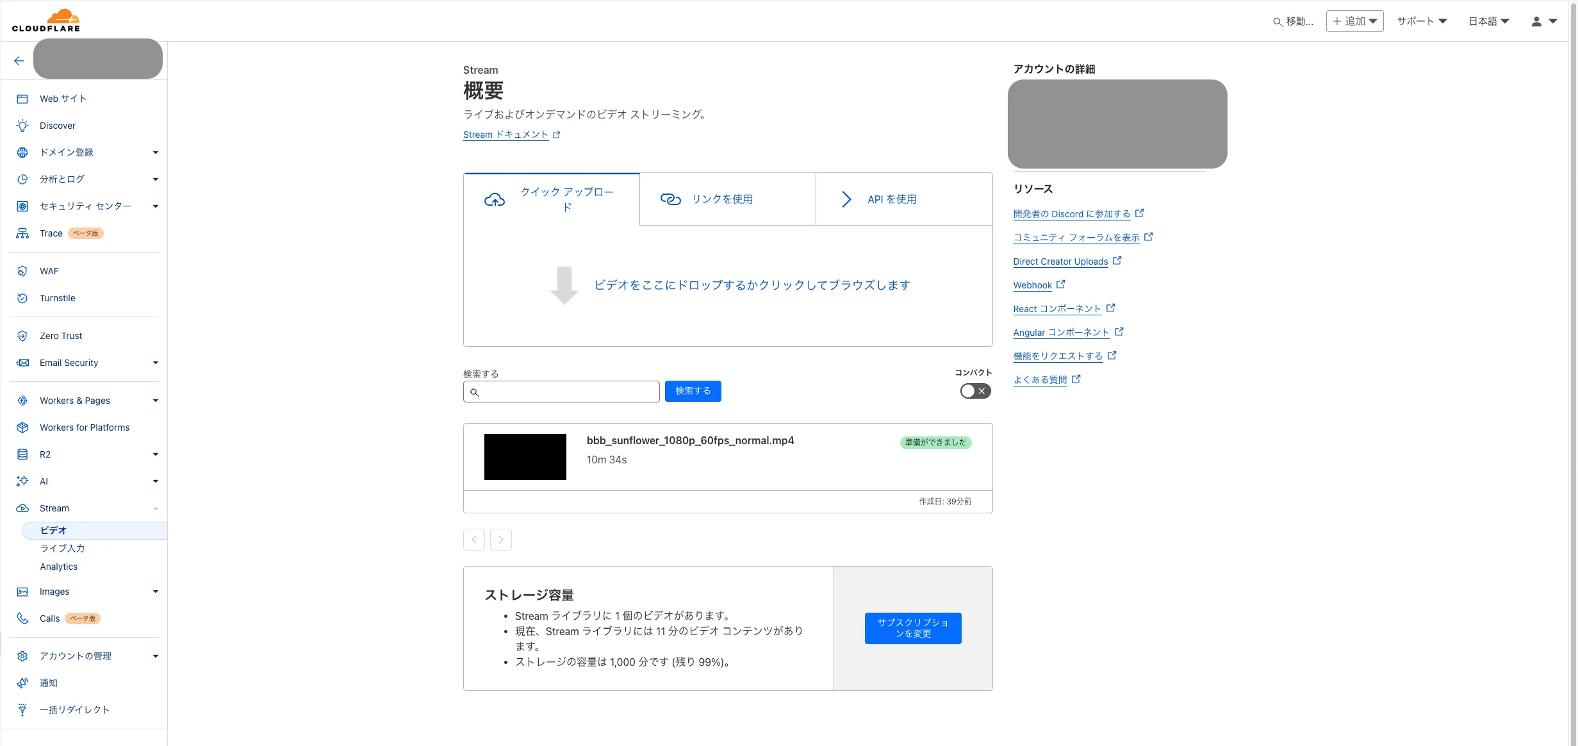Screen dimensions: 1578x746
Task: Open the 通知 notifications section
Action: pyautogui.click(x=48, y=683)
